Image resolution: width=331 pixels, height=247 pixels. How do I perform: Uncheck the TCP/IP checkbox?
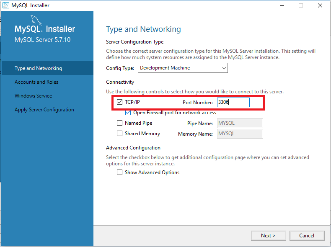tap(119, 102)
